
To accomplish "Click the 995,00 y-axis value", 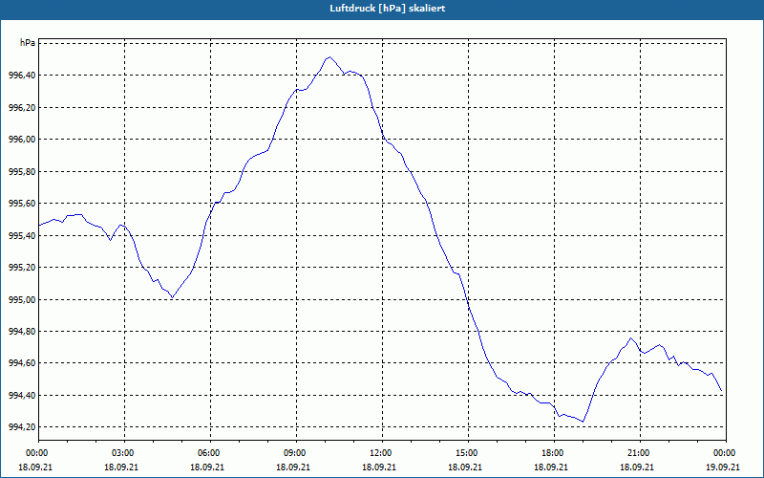I will [22, 299].
